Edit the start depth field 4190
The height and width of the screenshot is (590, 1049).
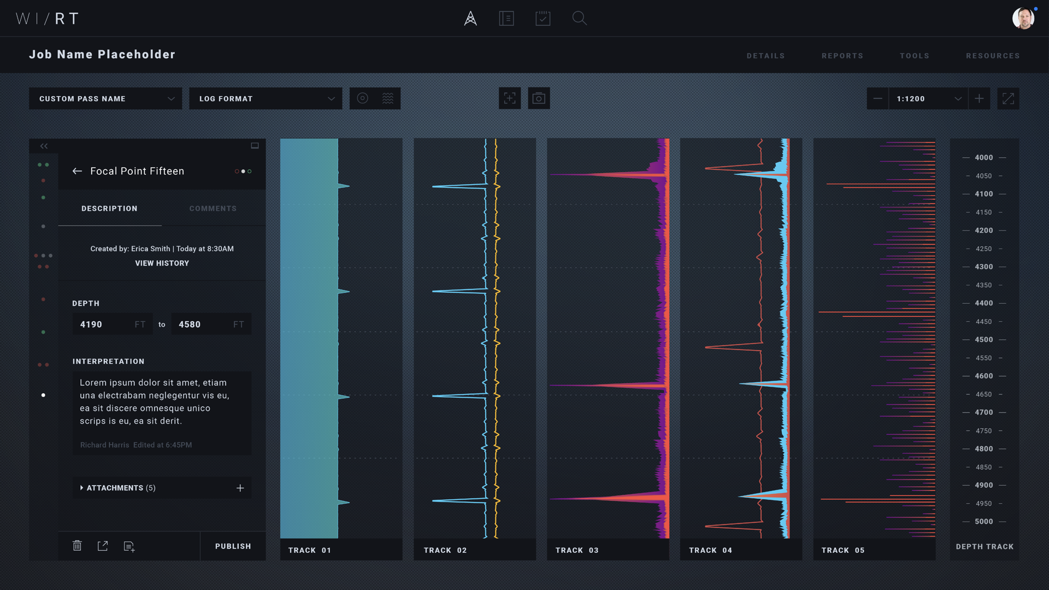113,324
